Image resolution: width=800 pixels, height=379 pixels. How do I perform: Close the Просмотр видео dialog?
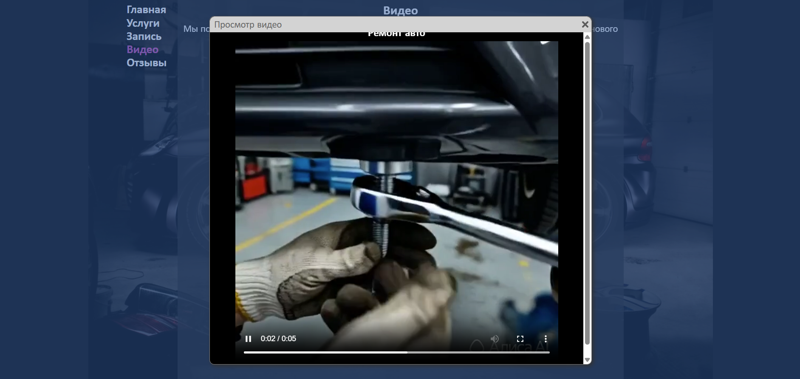click(585, 25)
